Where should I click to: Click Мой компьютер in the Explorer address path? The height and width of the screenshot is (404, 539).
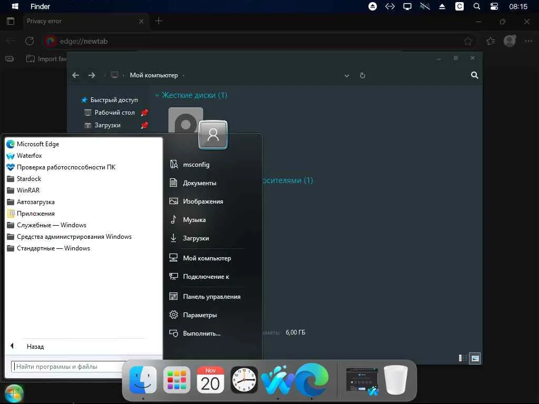pyautogui.click(x=154, y=75)
